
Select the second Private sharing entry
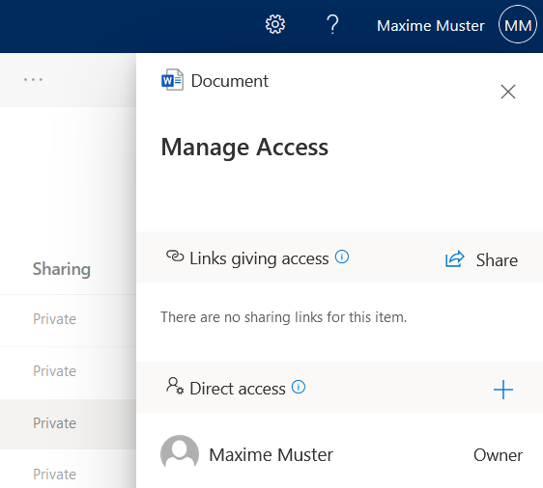[54, 371]
